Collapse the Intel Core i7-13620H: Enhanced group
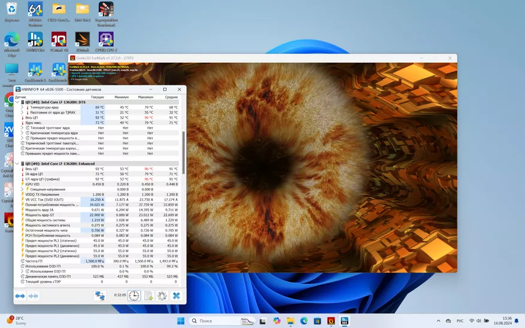 [x=17, y=163]
